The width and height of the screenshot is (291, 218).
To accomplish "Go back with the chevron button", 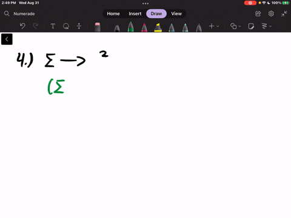I will coord(7,39).
